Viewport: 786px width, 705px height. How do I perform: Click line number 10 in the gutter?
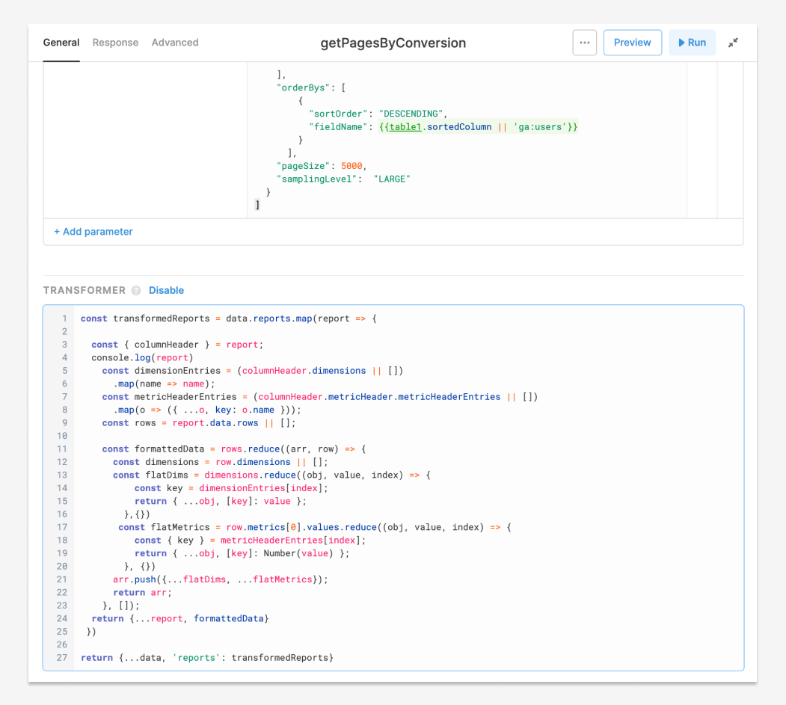click(61, 436)
